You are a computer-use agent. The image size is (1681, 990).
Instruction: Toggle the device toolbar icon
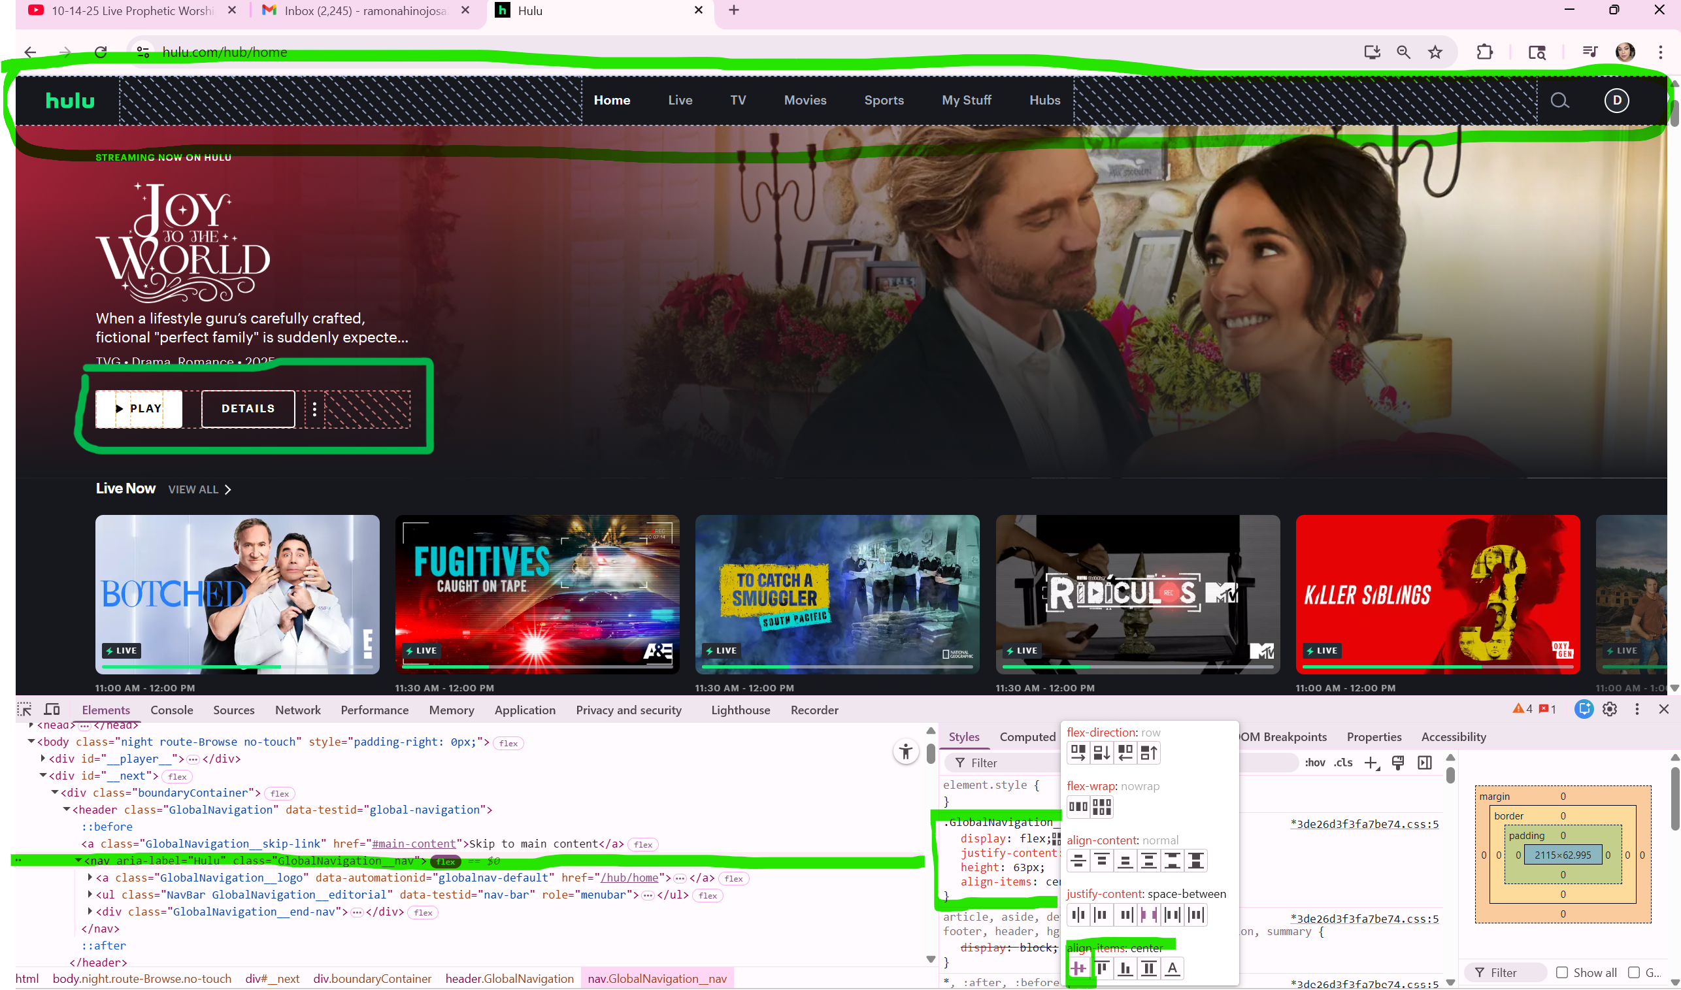point(52,709)
